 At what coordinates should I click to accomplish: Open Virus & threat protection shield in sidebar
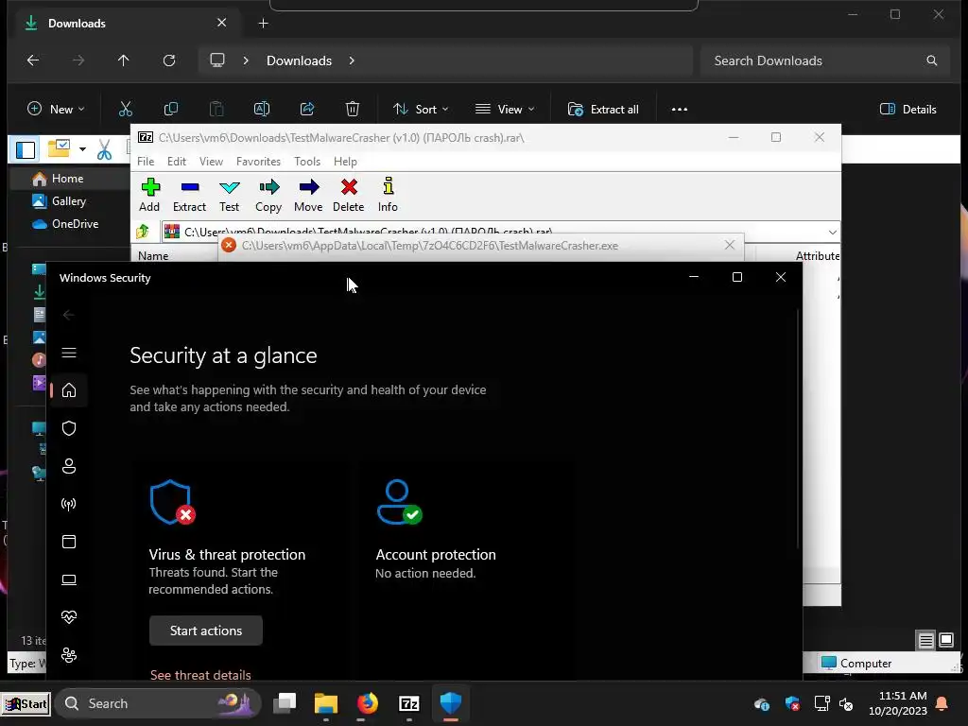click(x=69, y=428)
